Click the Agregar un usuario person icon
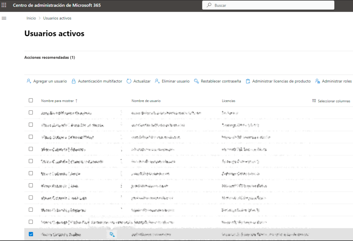 pos(29,81)
